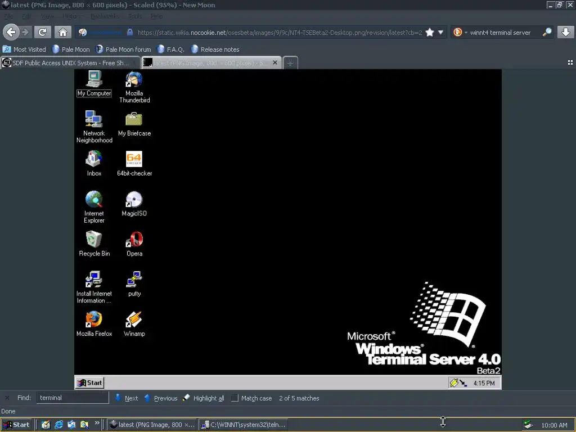Click the Winamp icon in image
Screen dimensions: 576x432
coord(134,323)
